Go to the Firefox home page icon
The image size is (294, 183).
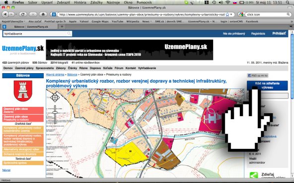click(x=43, y=14)
